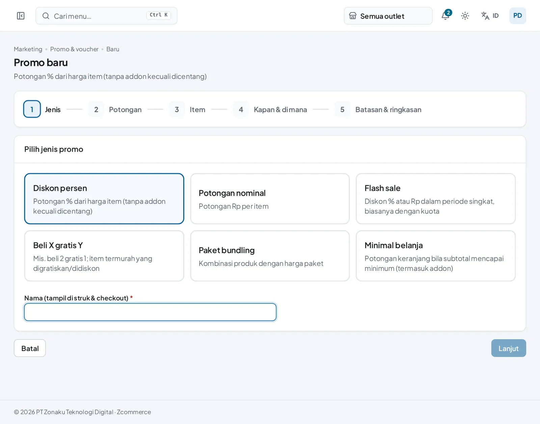Screen dimensions: 540x424
Task: Choose the Paket bundling card
Action: (270, 256)
